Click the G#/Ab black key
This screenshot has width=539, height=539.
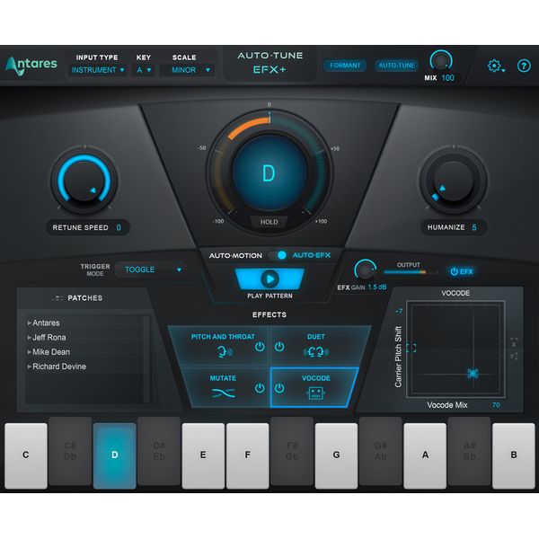point(381,451)
